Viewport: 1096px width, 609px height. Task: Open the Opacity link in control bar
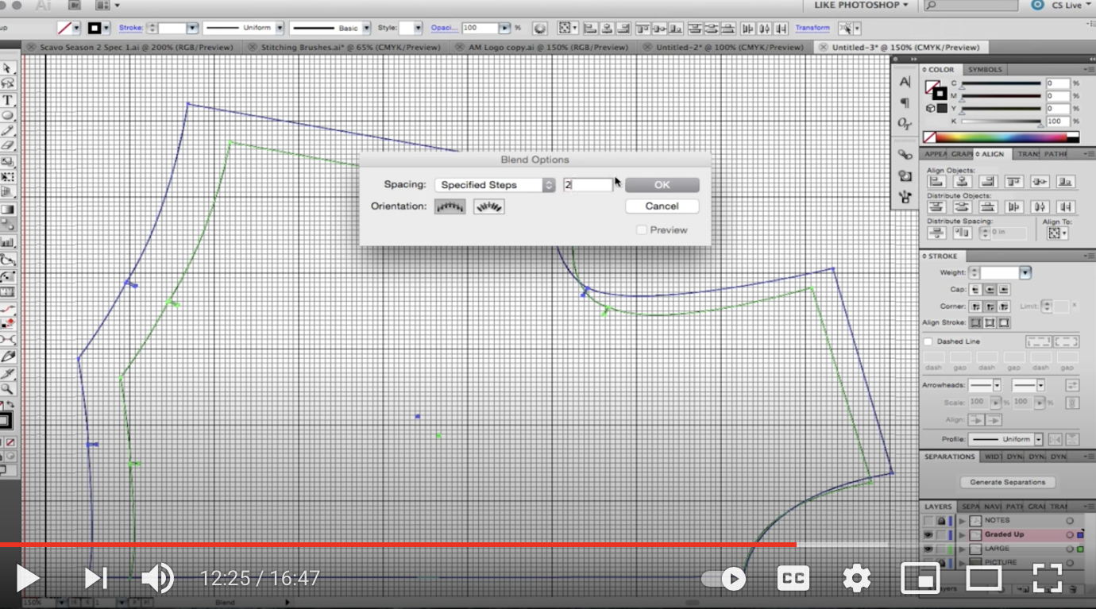(443, 28)
